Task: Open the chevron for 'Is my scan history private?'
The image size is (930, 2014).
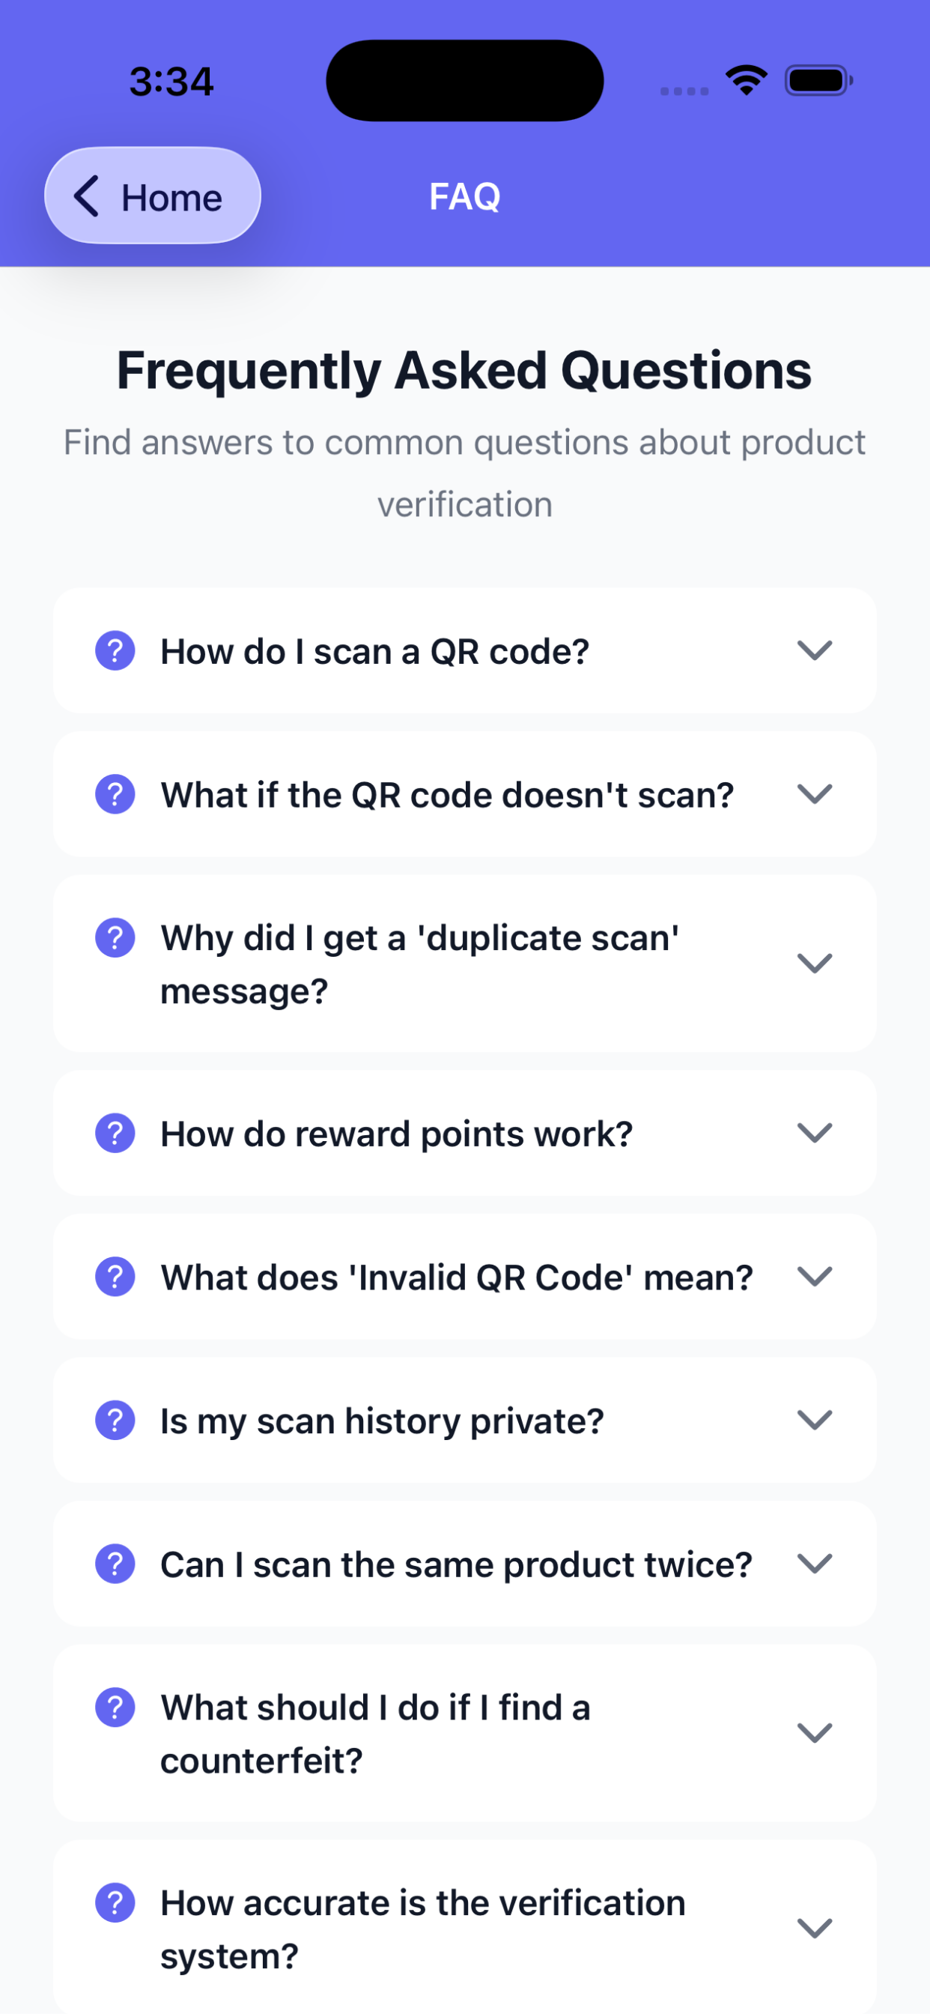Action: [x=815, y=1420]
